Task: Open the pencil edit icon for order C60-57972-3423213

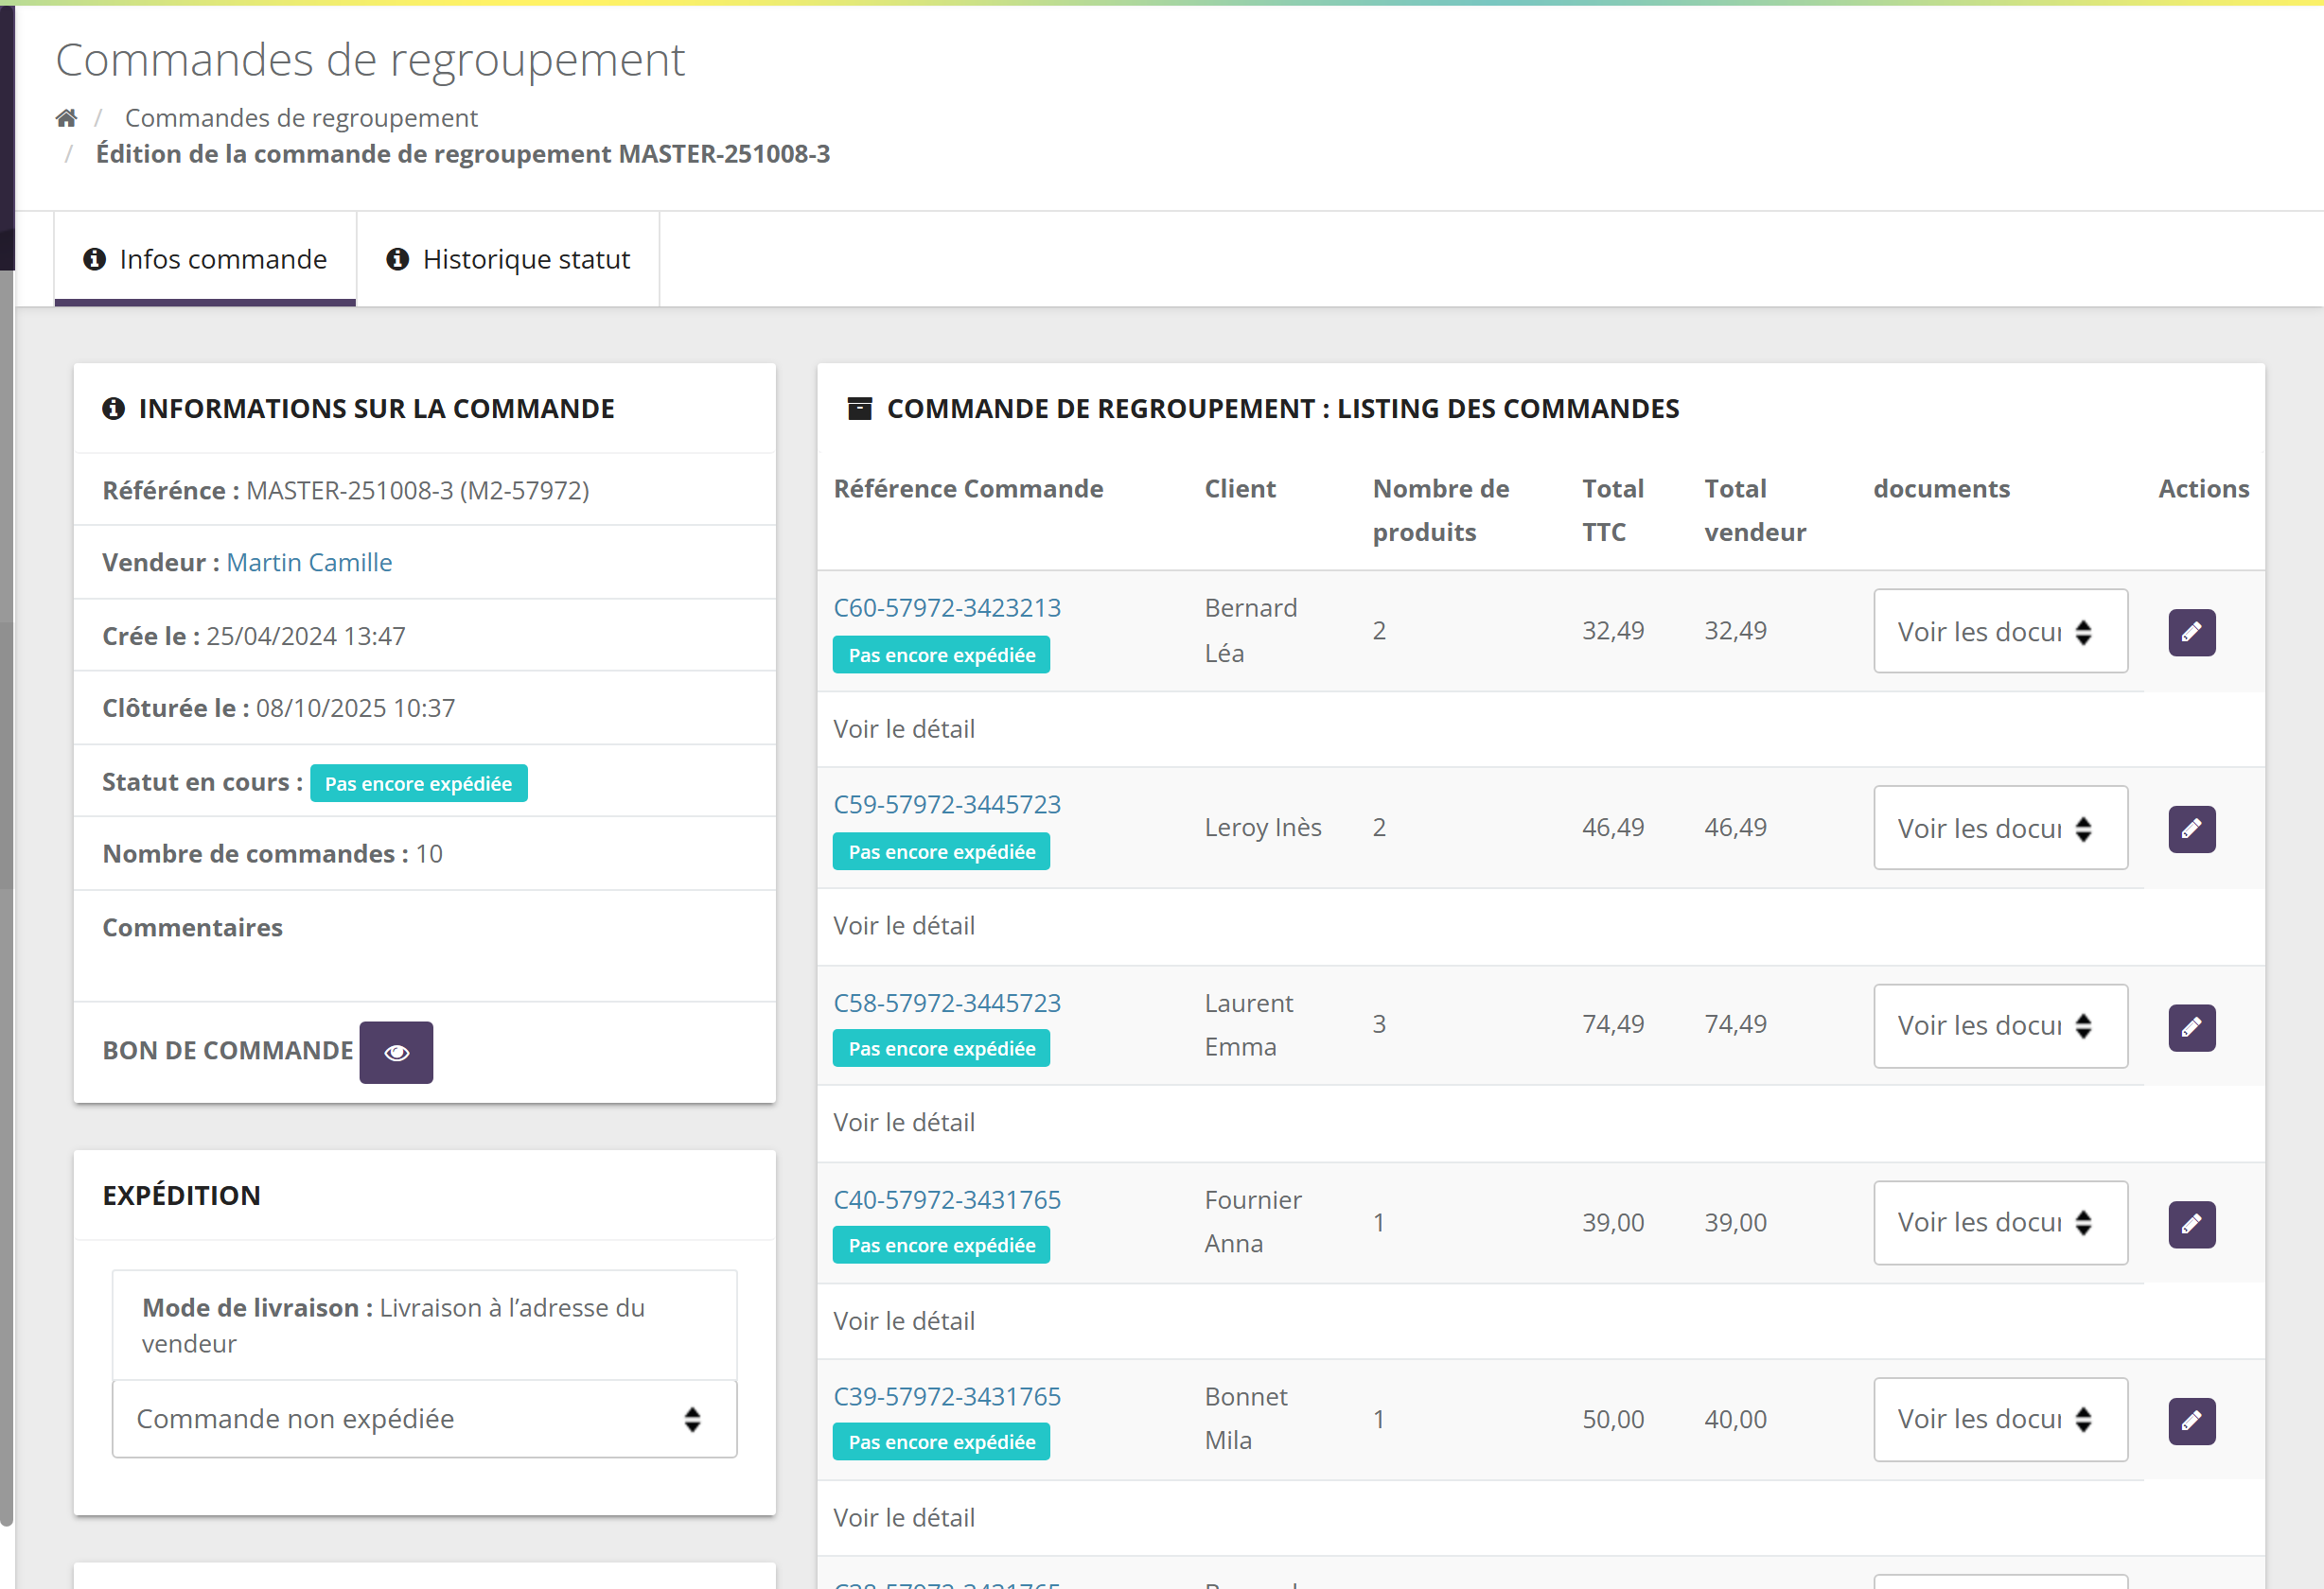Action: (2191, 633)
